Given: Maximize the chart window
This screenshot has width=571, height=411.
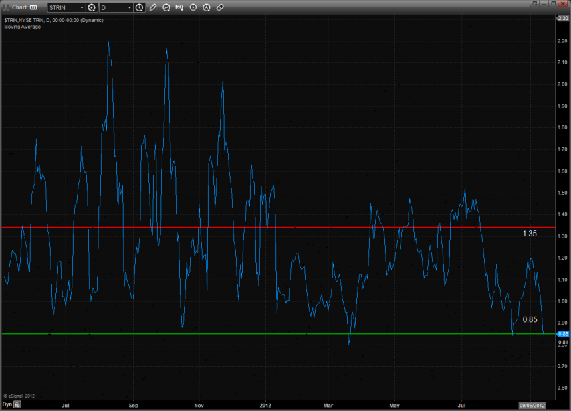Looking at the screenshot, I should [553, 3].
